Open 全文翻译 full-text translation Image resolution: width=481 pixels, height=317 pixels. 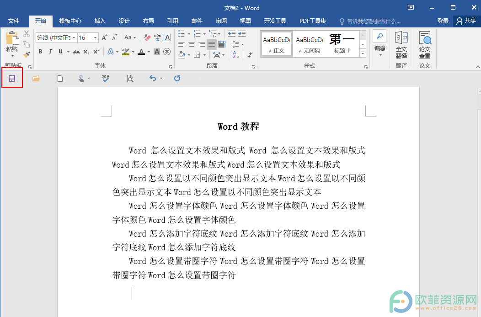(x=401, y=45)
